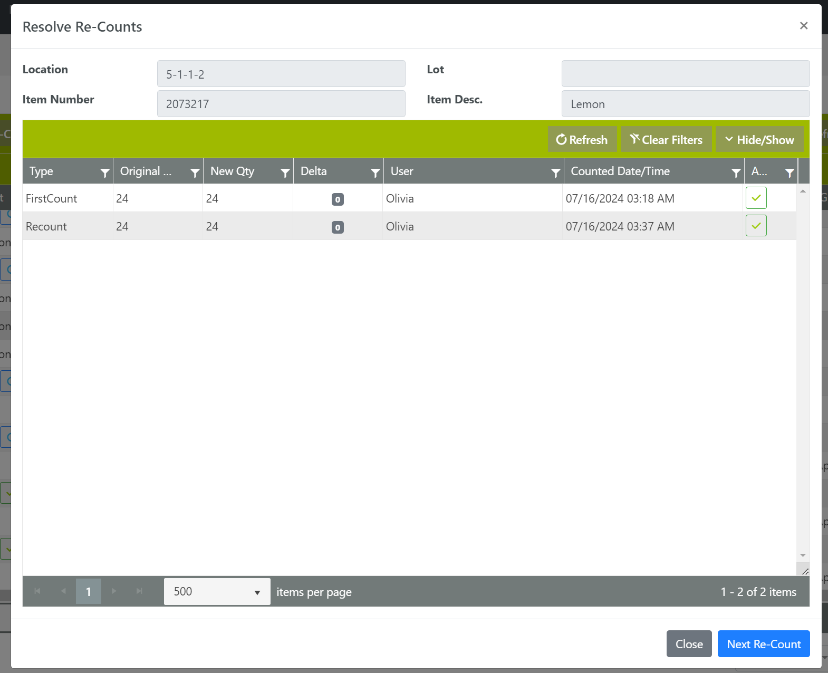Image resolution: width=828 pixels, height=673 pixels.
Task: Expand the Hide/Show columns dropdown
Action: 759,140
